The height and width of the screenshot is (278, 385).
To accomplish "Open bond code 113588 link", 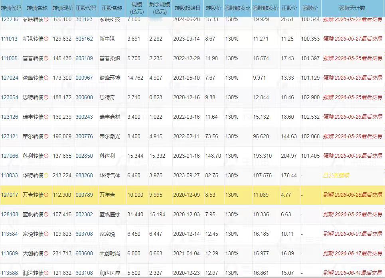I will [x=10, y=273].
